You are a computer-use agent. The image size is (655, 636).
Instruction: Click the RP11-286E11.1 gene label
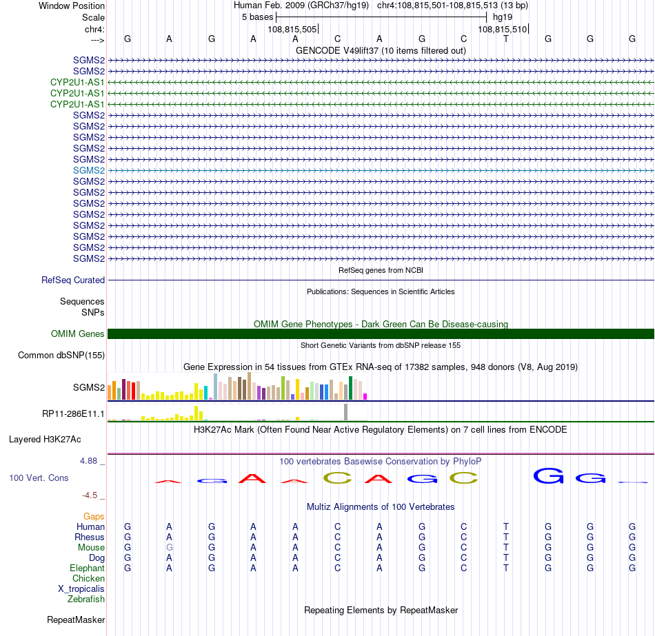click(72, 414)
